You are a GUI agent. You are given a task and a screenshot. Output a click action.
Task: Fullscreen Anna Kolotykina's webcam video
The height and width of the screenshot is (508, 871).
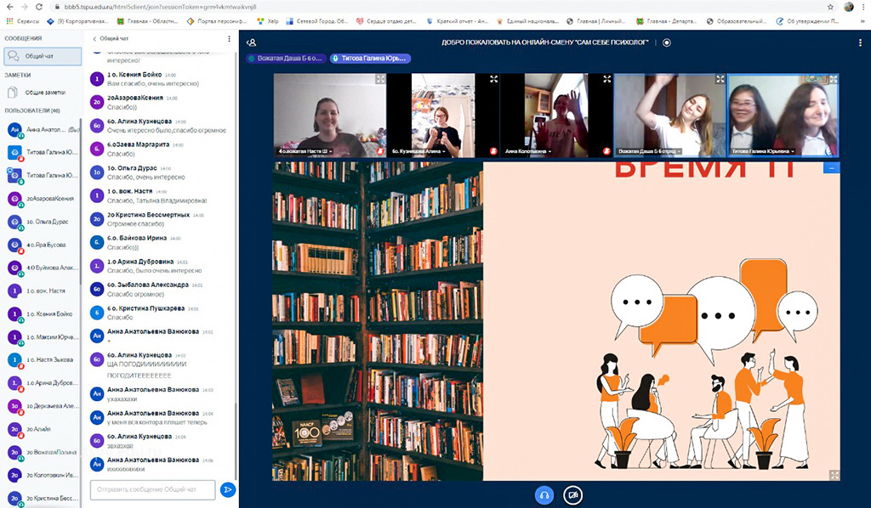(606, 79)
